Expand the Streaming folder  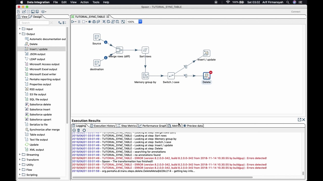[20, 155]
